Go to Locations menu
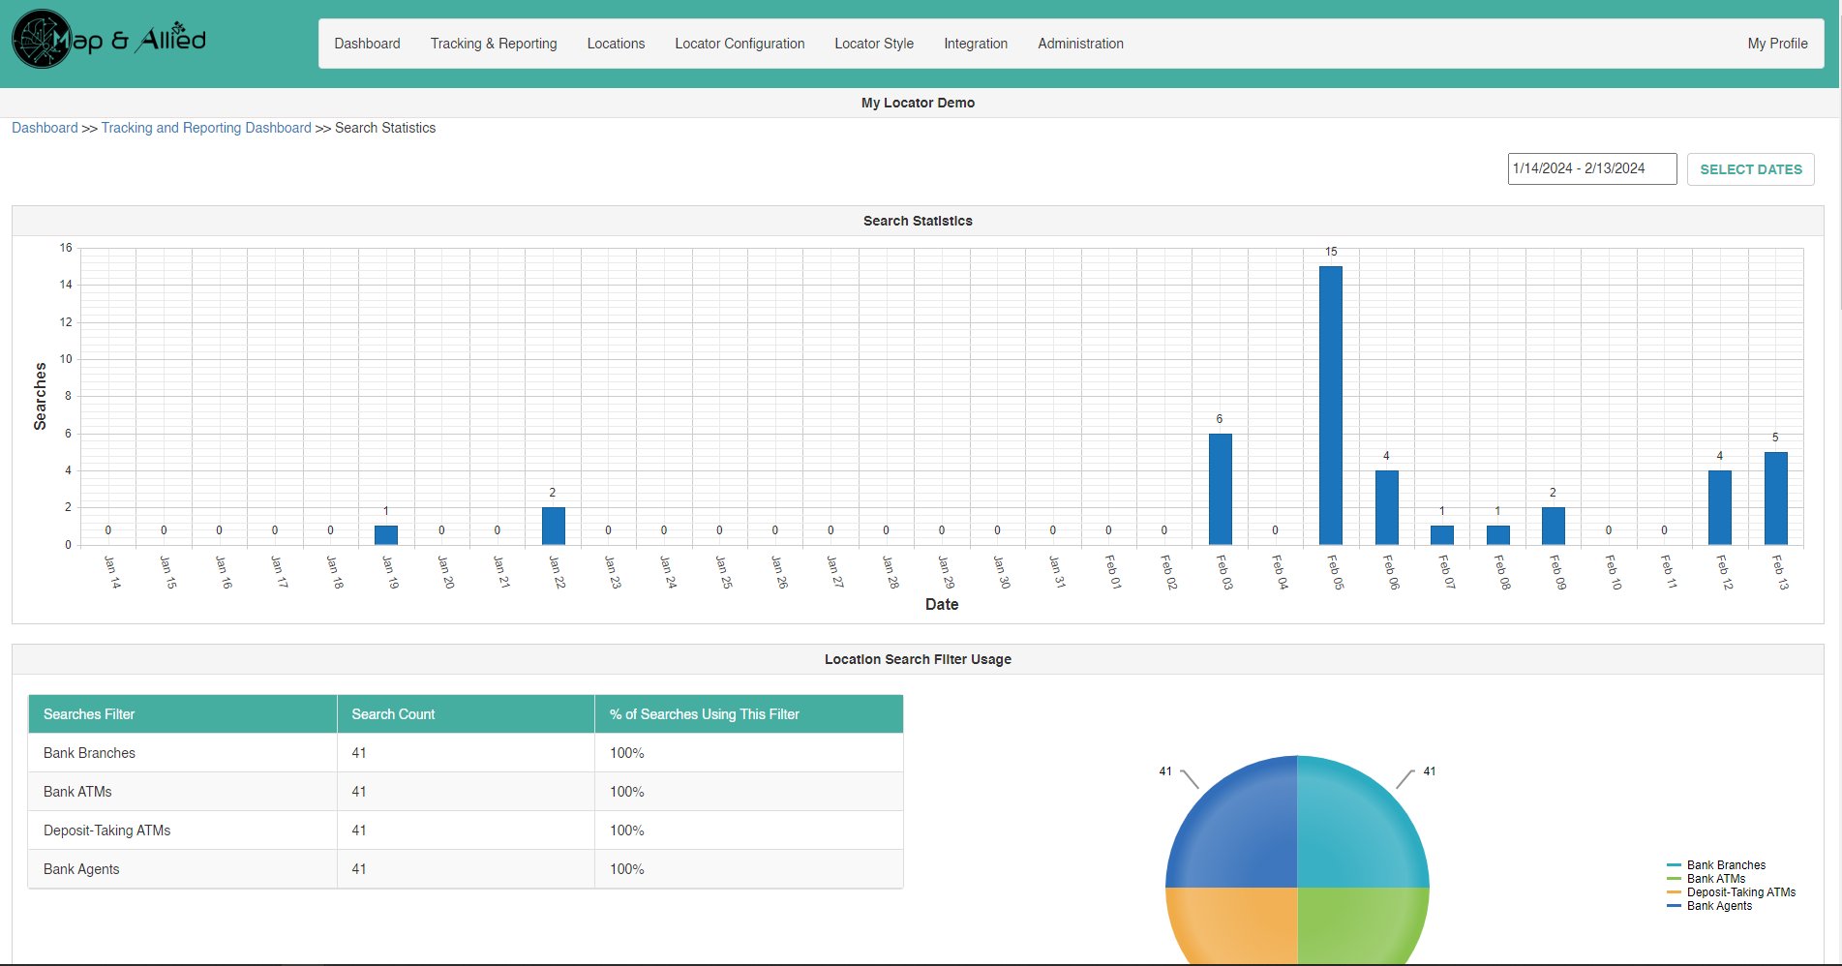1842x966 pixels. (x=616, y=44)
